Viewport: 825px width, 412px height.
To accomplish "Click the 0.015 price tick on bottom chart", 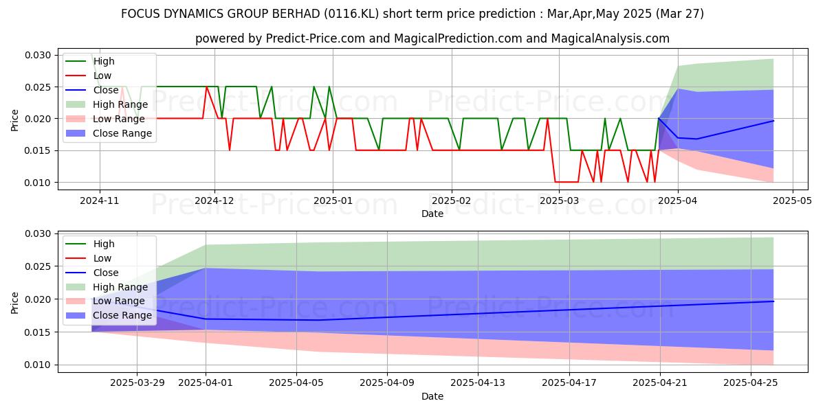I will pyautogui.click(x=38, y=332).
